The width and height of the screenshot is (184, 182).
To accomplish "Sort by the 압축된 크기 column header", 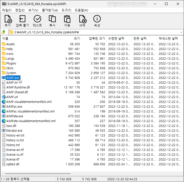I will point(94,38).
